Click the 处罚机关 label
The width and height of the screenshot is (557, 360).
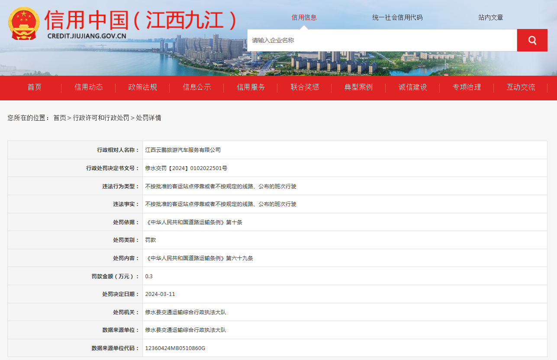[126, 312]
